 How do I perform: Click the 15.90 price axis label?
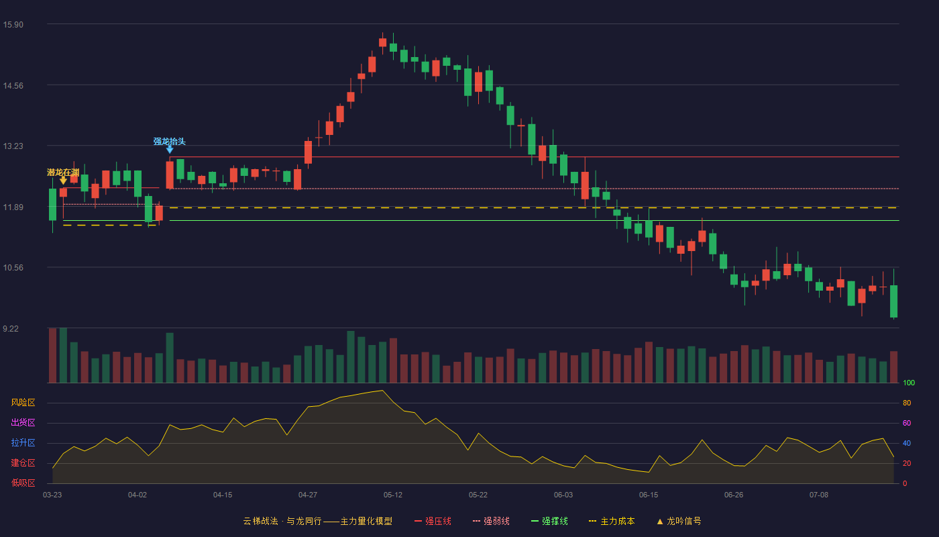[13, 25]
